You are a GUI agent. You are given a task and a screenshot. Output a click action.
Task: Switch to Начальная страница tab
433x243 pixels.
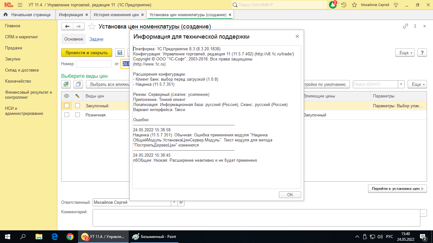(28, 15)
